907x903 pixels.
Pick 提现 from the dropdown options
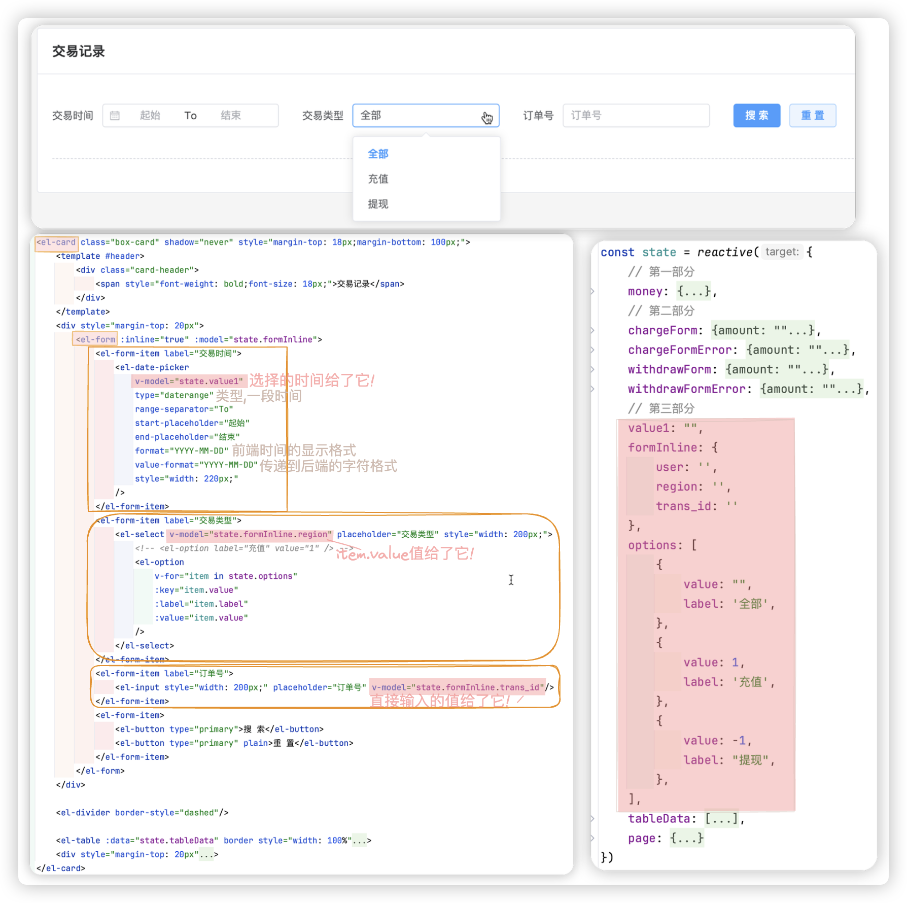378,204
